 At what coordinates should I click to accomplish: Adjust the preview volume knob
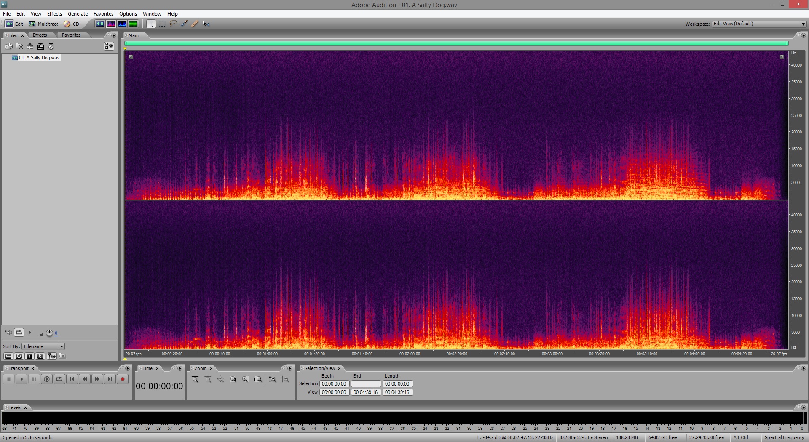pos(49,333)
